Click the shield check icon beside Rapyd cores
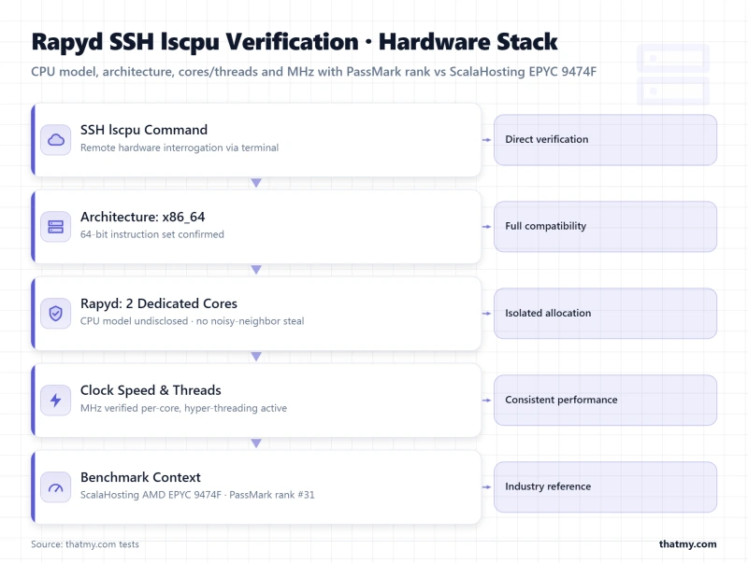The width and height of the screenshot is (748, 563). tap(56, 314)
